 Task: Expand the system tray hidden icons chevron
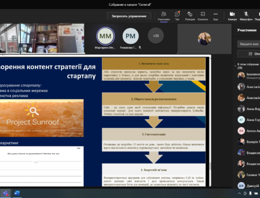[239, 193]
